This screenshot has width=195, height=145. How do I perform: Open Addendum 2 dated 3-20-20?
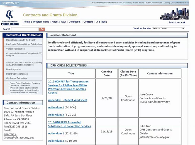tap(56, 115)
